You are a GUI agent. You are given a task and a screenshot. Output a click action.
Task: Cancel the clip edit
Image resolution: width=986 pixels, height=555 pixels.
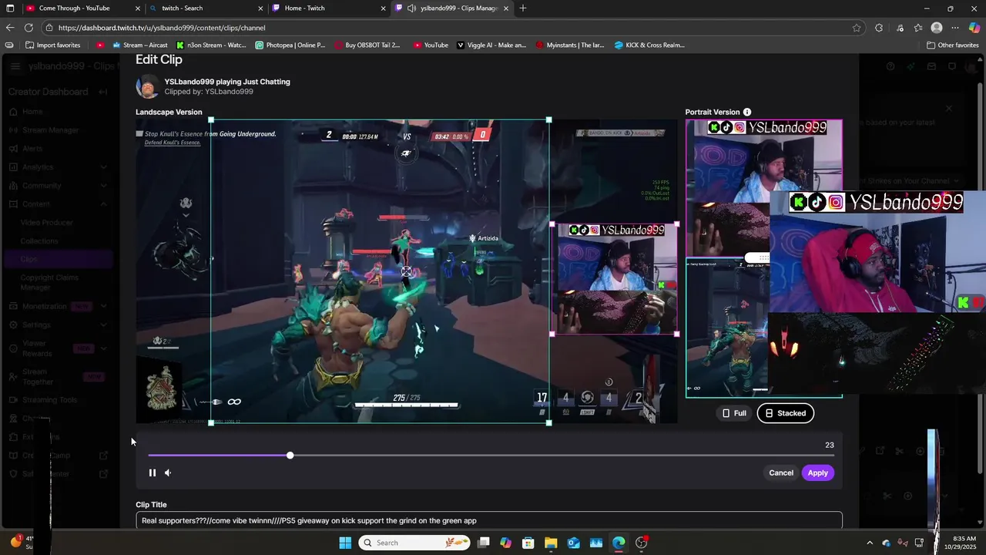pyautogui.click(x=780, y=473)
